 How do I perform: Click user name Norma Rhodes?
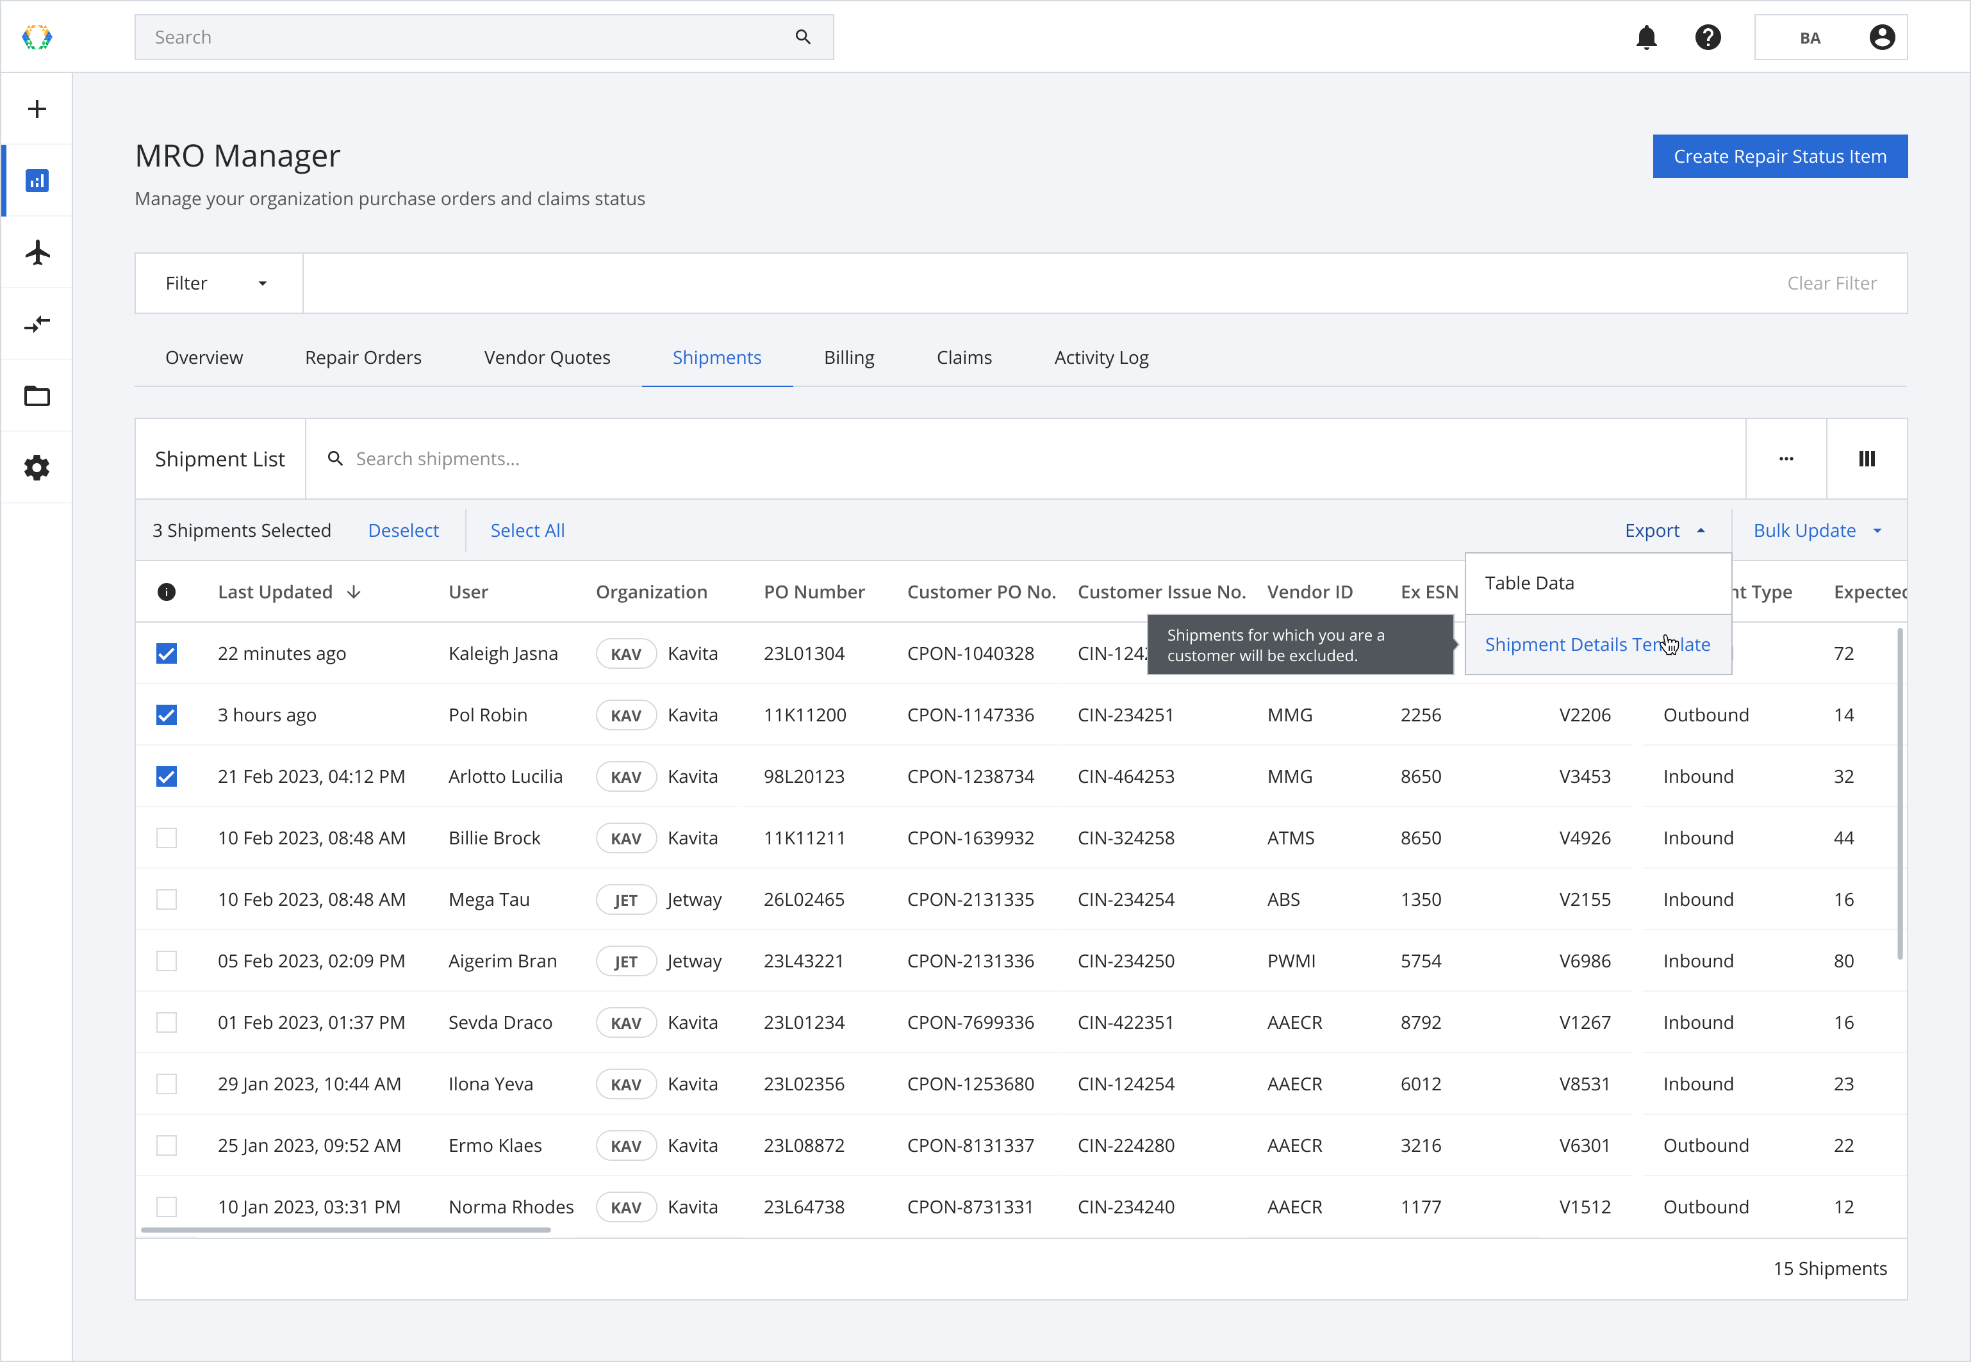[511, 1207]
